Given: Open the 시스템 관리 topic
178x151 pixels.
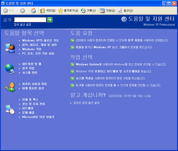Looking at the screenshot, I should point(30,73).
